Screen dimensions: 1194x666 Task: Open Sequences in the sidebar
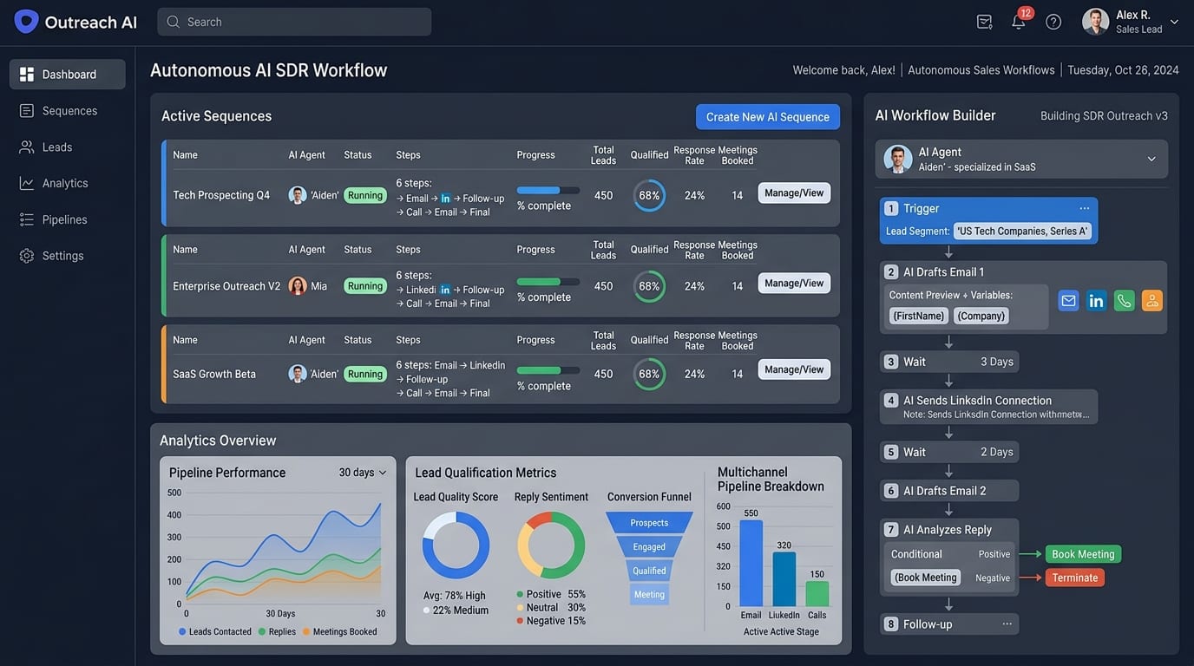coord(68,111)
